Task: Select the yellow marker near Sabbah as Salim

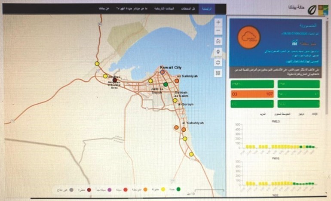Action: [x=175, y=101]
